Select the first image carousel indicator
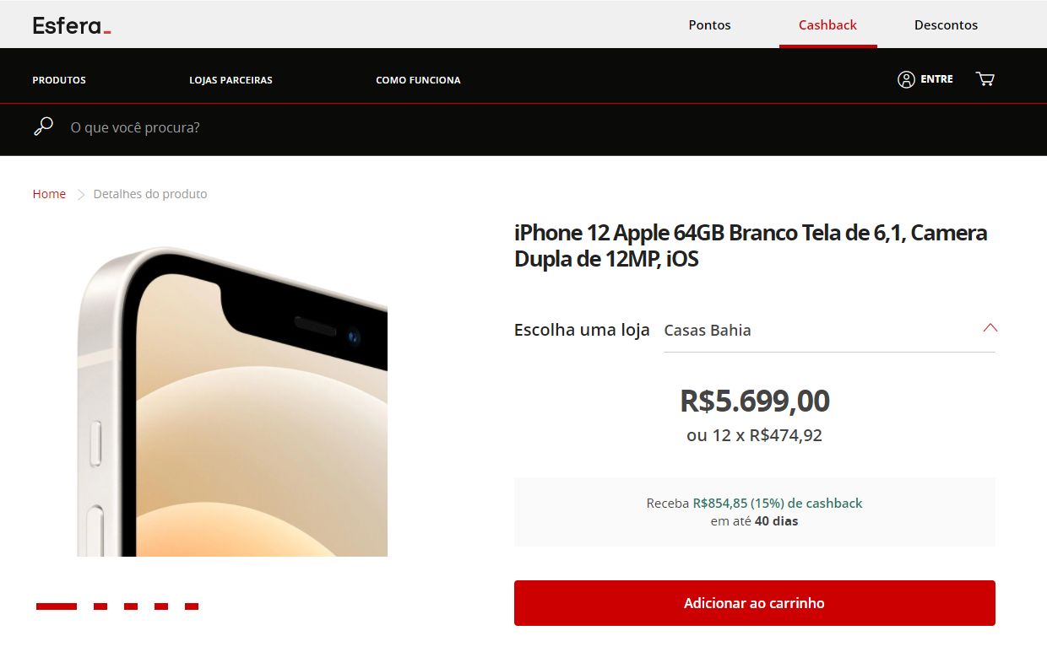 tap(57, 606)
